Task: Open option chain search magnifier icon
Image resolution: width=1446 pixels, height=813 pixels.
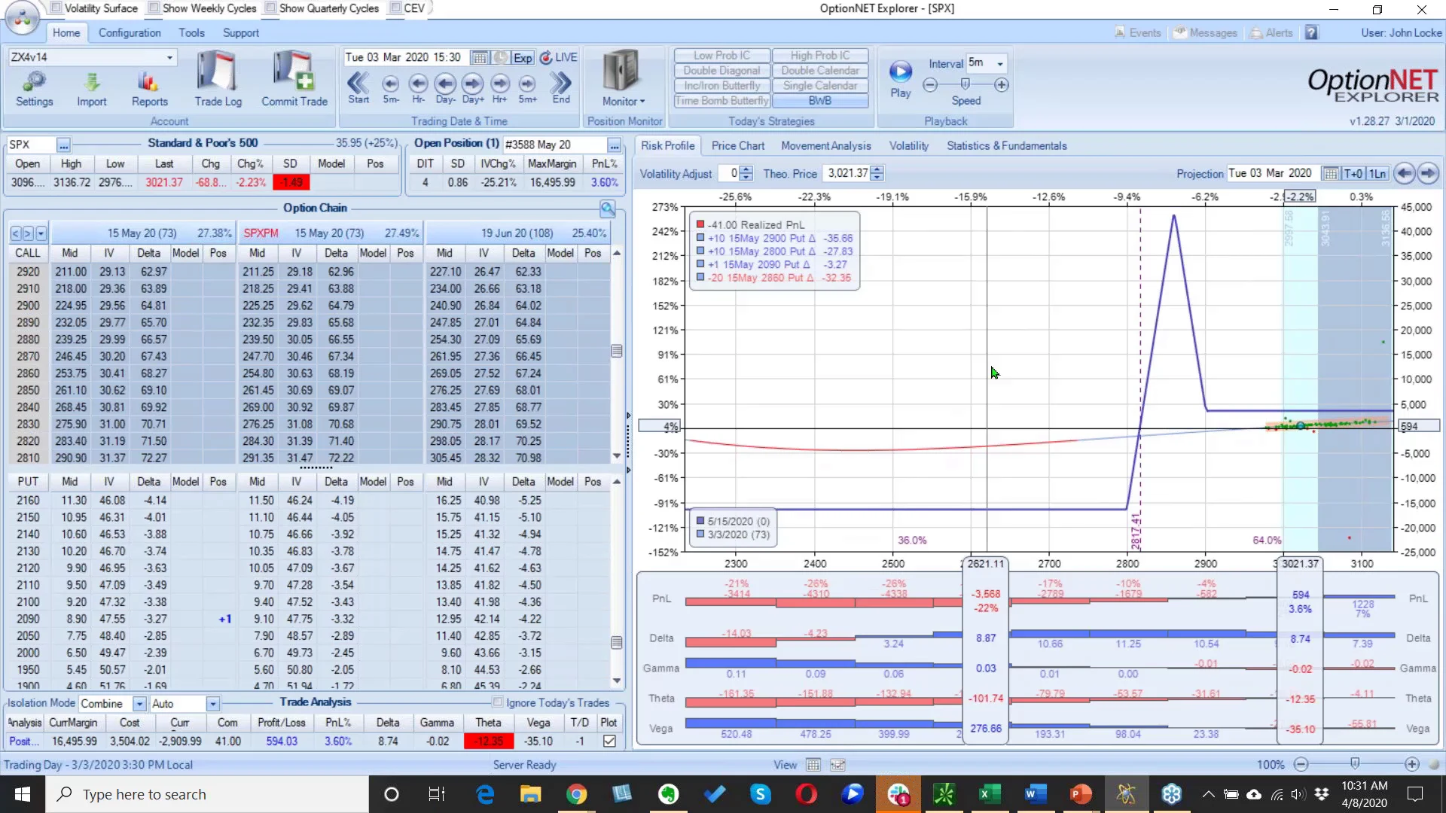Action: tap(608, 209)
